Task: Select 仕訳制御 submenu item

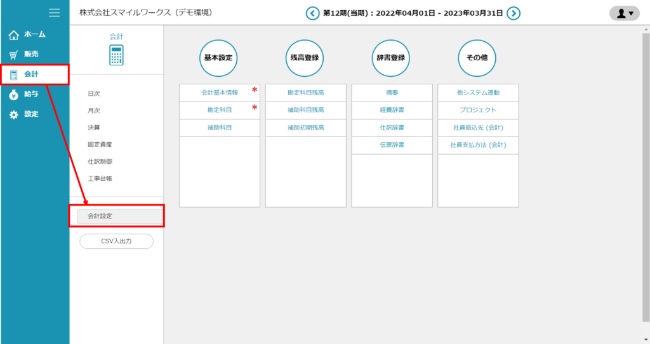Action: 100,162
